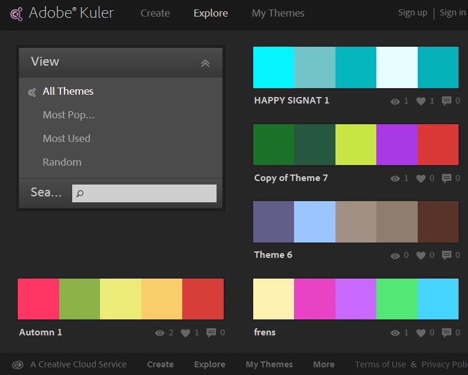Open the Theme 6 title
Viewport: 468px width, 375px height.
[273, 255]
